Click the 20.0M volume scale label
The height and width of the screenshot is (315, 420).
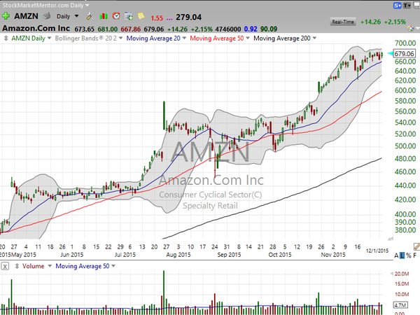(402, 274)
